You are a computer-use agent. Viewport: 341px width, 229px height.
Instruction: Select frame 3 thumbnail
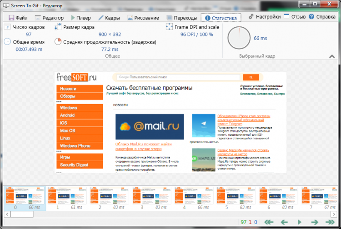click(x=151, y=199)
